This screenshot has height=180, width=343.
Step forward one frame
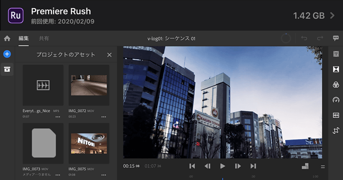pyautogui.click(x=238, y=166)
